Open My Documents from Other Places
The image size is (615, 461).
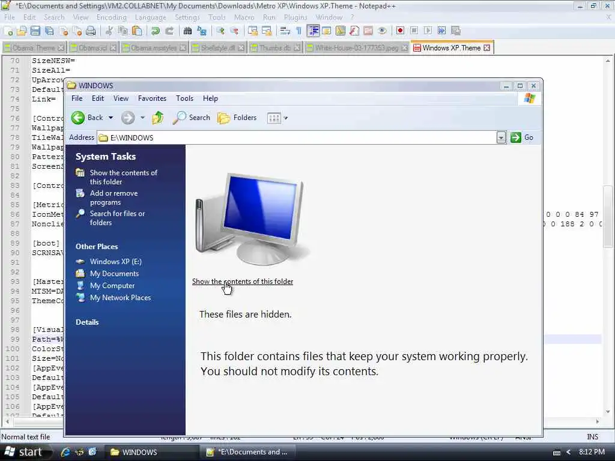click(x=114, y=274)
